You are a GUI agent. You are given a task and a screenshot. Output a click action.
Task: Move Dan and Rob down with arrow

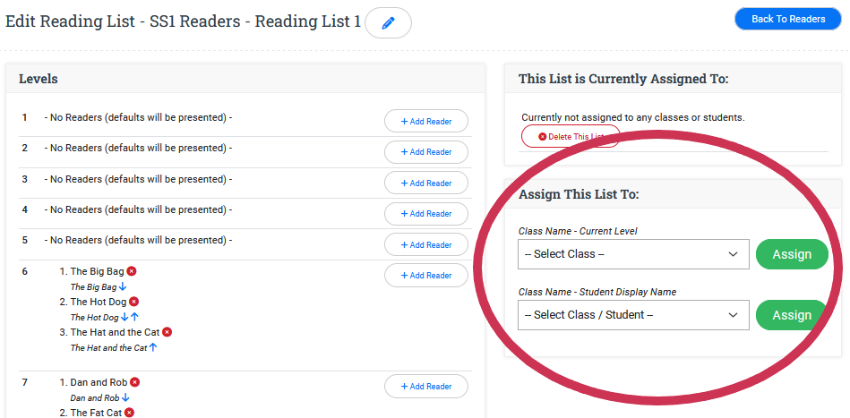click(125, 397)
